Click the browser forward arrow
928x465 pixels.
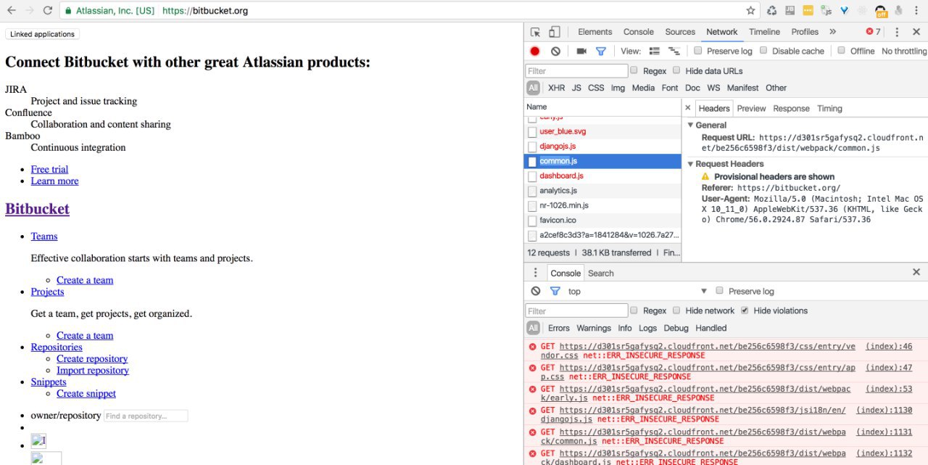click(30, 11)
